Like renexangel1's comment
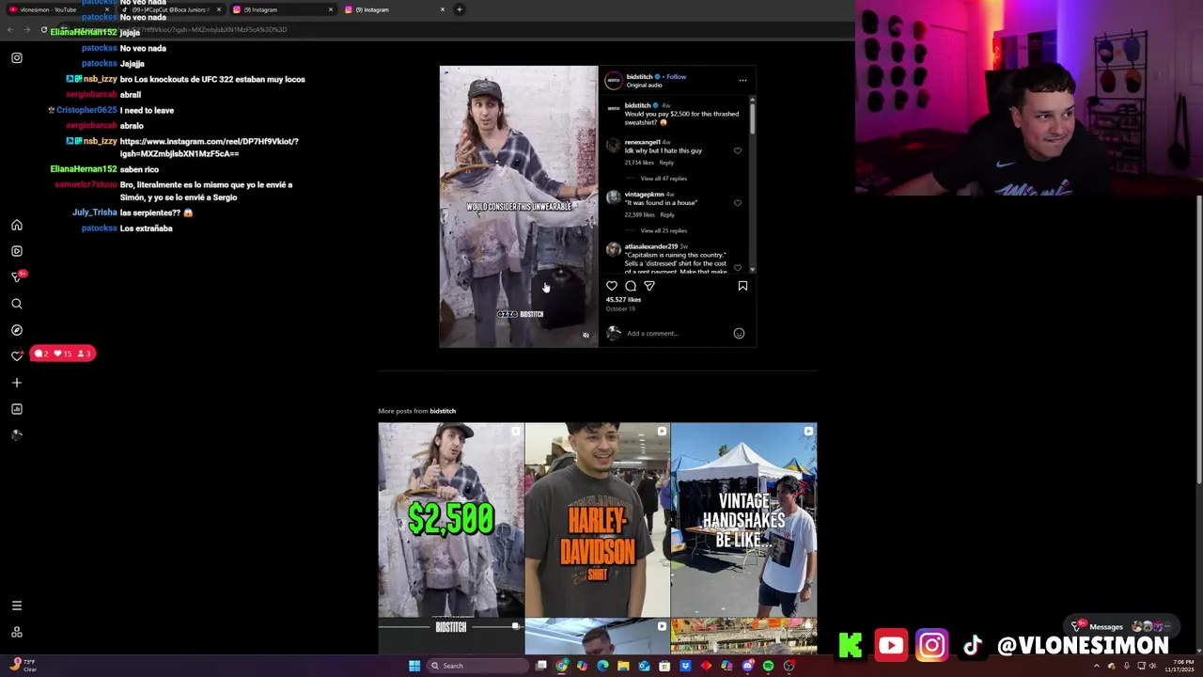 click(737, 150)
